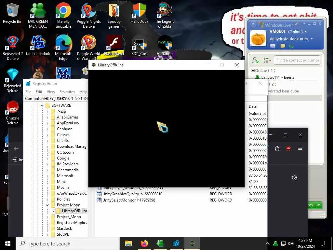This screenshot has width=333, height=250.
Task: Click the settings gear in Firefox page
Action: tap(294, 178)
